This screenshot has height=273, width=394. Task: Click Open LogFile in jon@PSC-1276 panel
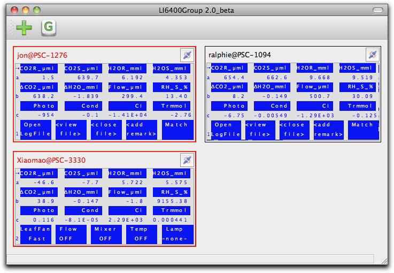(36, 130)
